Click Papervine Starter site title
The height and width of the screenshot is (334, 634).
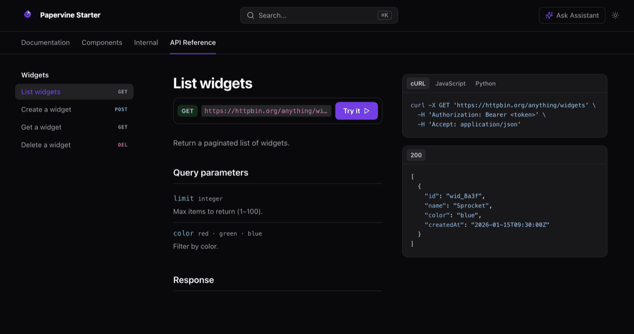(x=70, y=15)
